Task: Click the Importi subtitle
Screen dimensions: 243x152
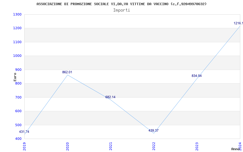Action: tap(122, 10)
